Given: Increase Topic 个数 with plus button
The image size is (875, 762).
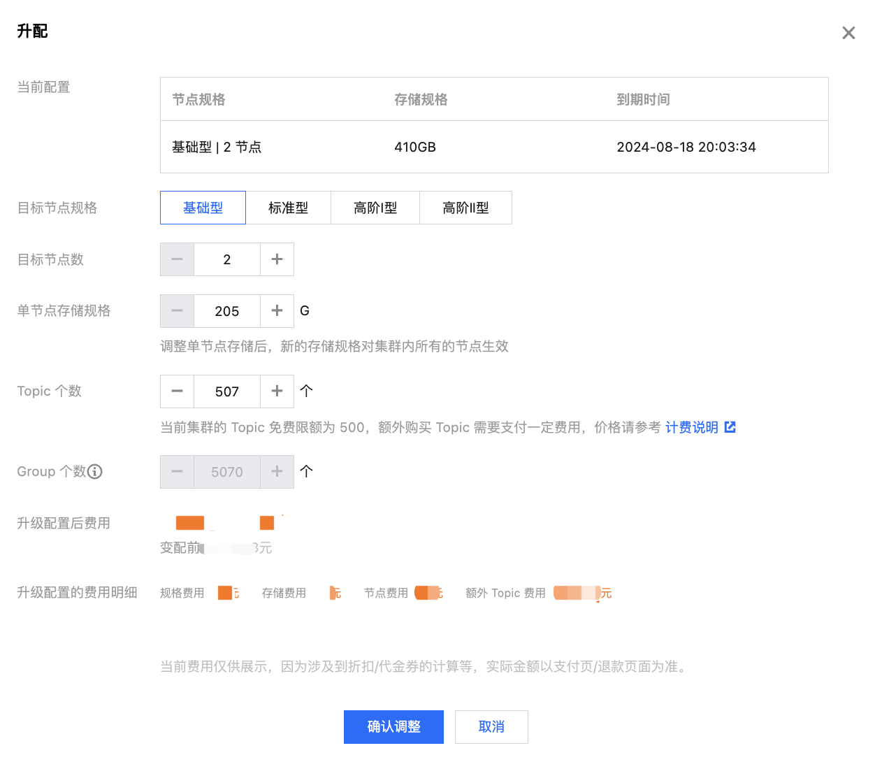Looking at the screenshot, I should 277,391.
